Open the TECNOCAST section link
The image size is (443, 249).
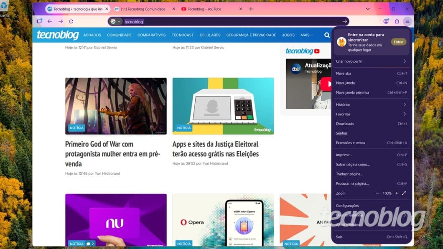click(x=183, y=35)
